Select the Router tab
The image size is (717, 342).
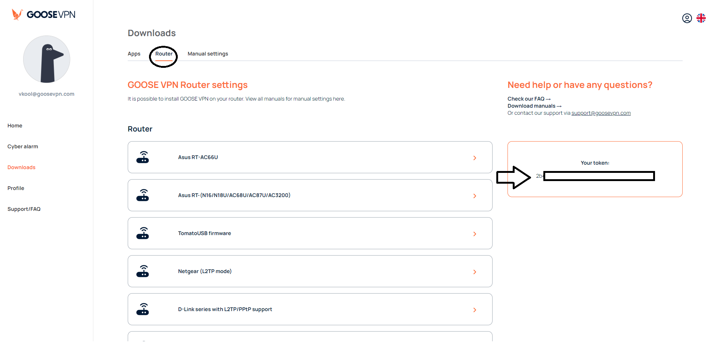coord(164,54)
